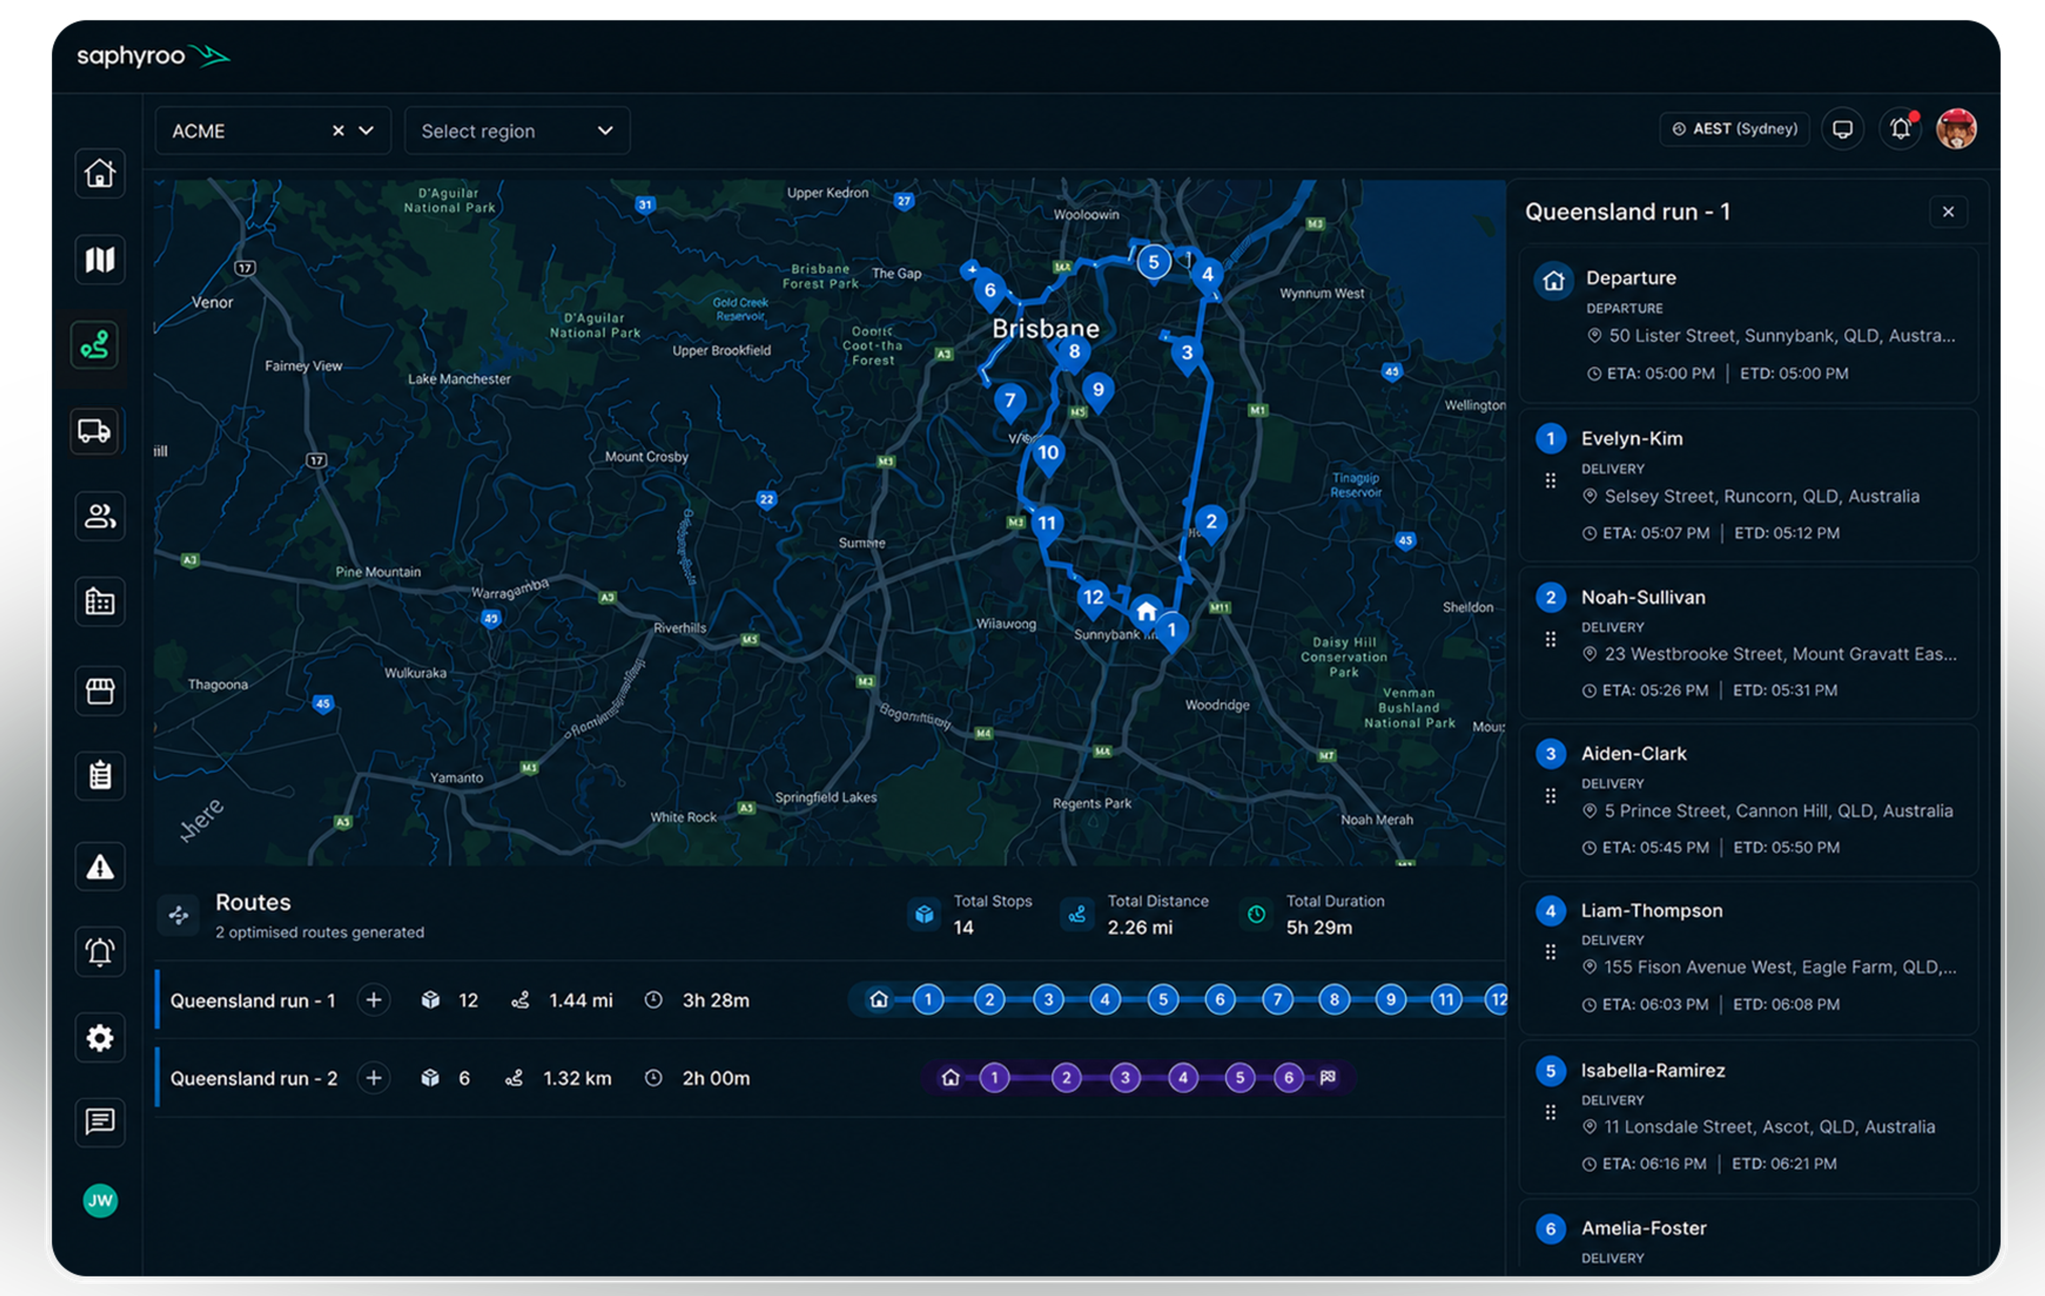Click the Total Distance 2.26 mi value
Image resolution: width=2045 pixels, height=1296 pixels.
click(1140, 928)
